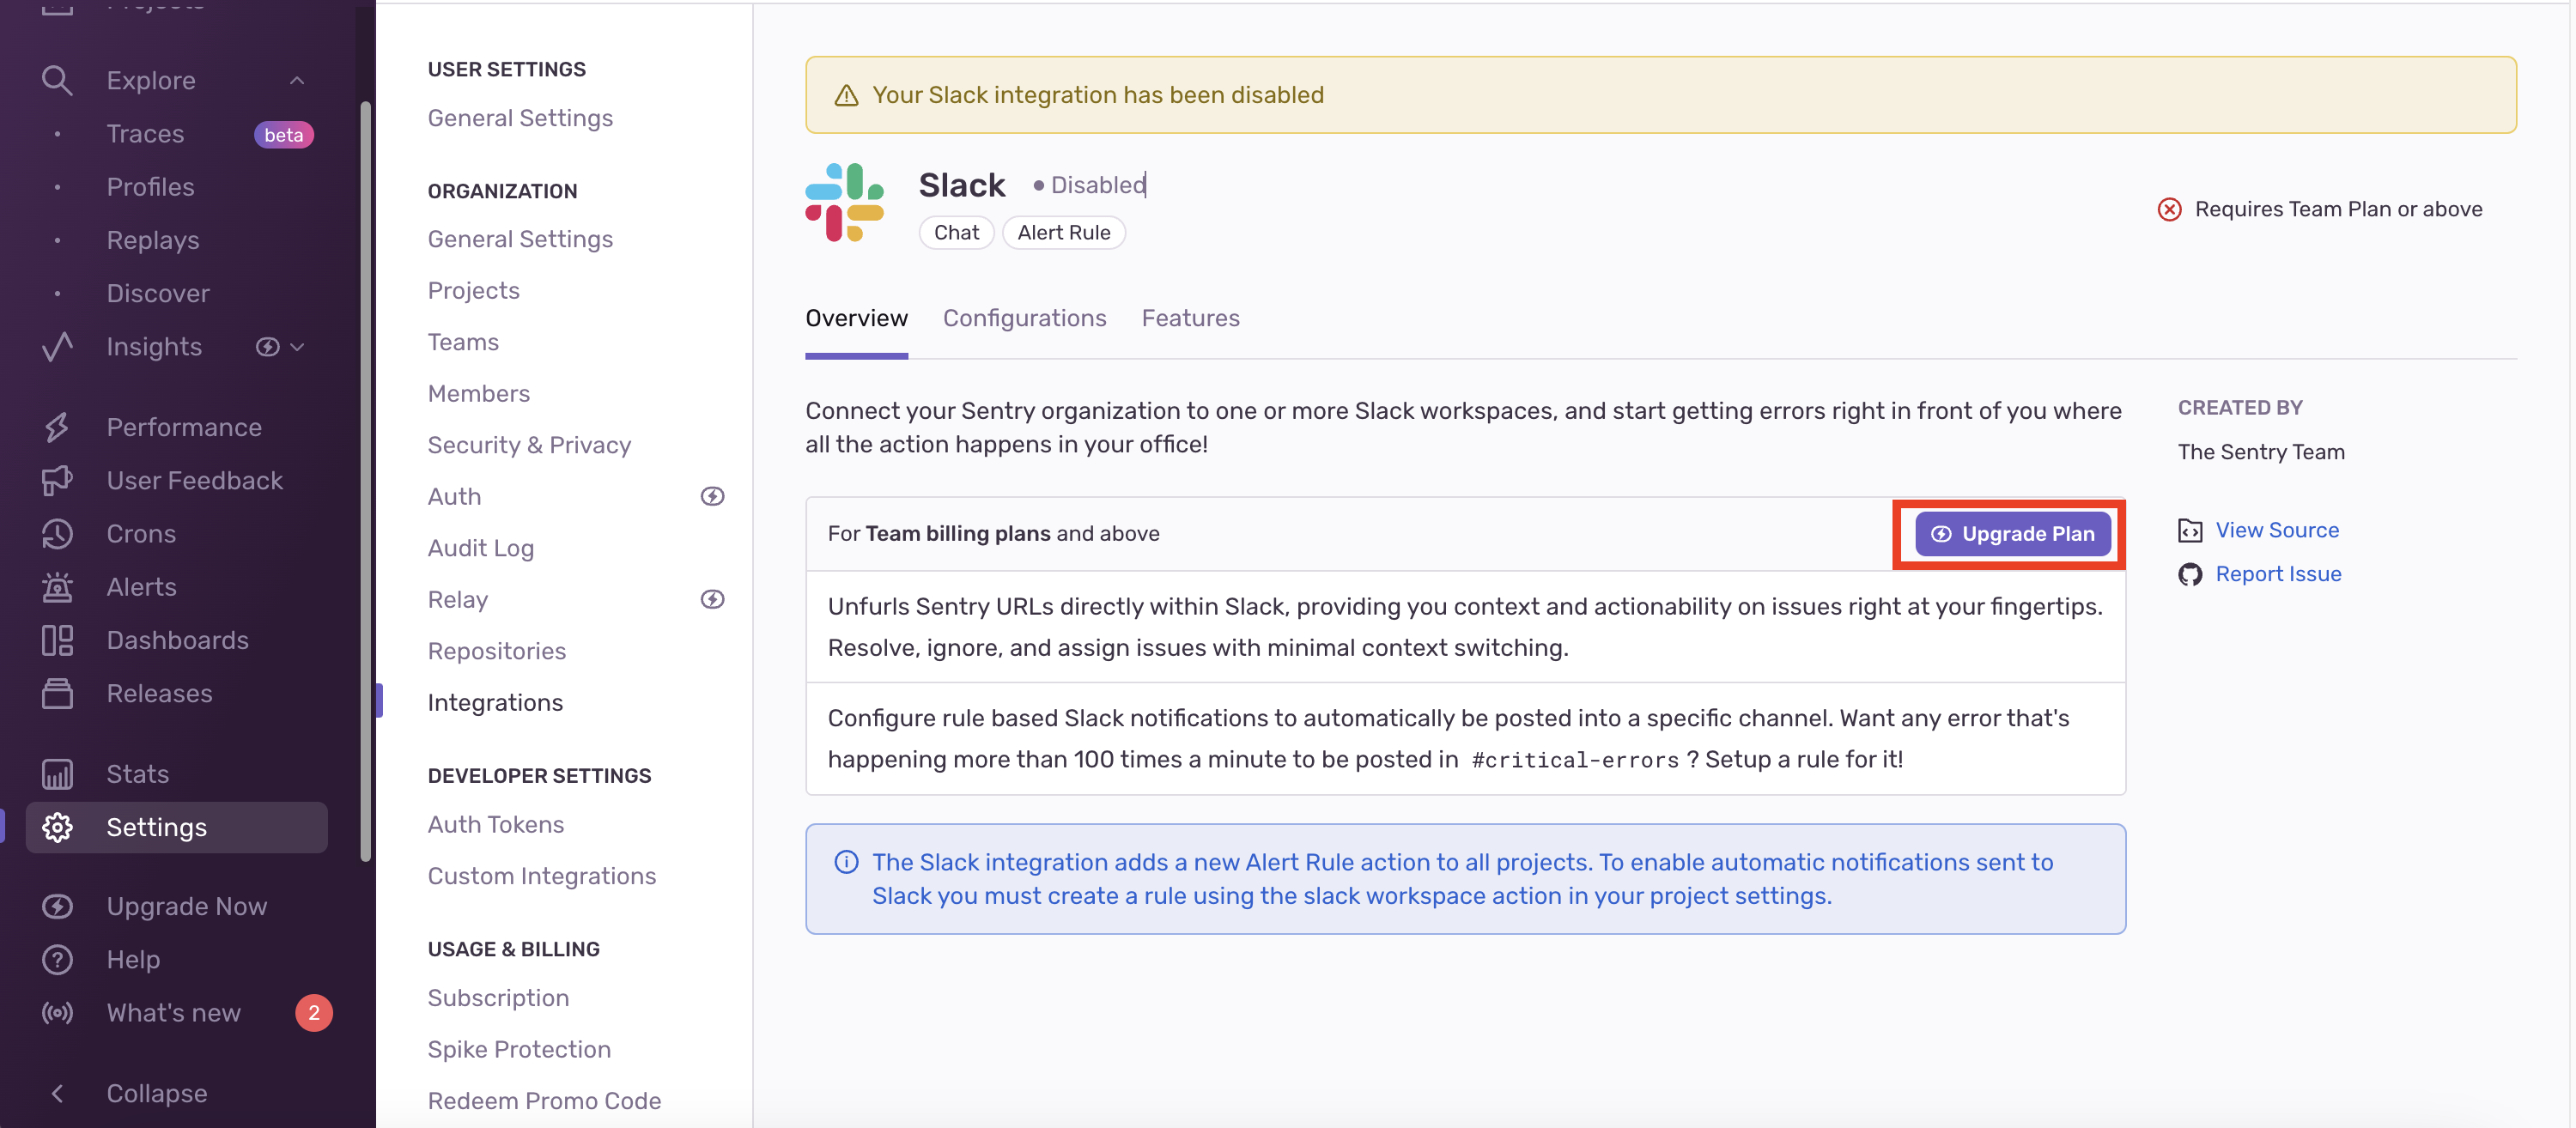The image size is (2576, 1128).
Task: Click the Slack logo
Action: pos(844,203)
